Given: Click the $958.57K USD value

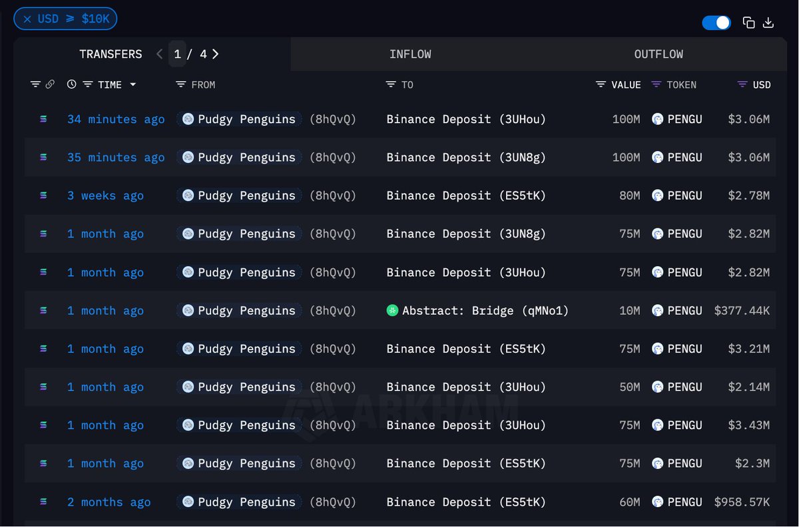Looking at the screenshot, I should coord(742,502).
